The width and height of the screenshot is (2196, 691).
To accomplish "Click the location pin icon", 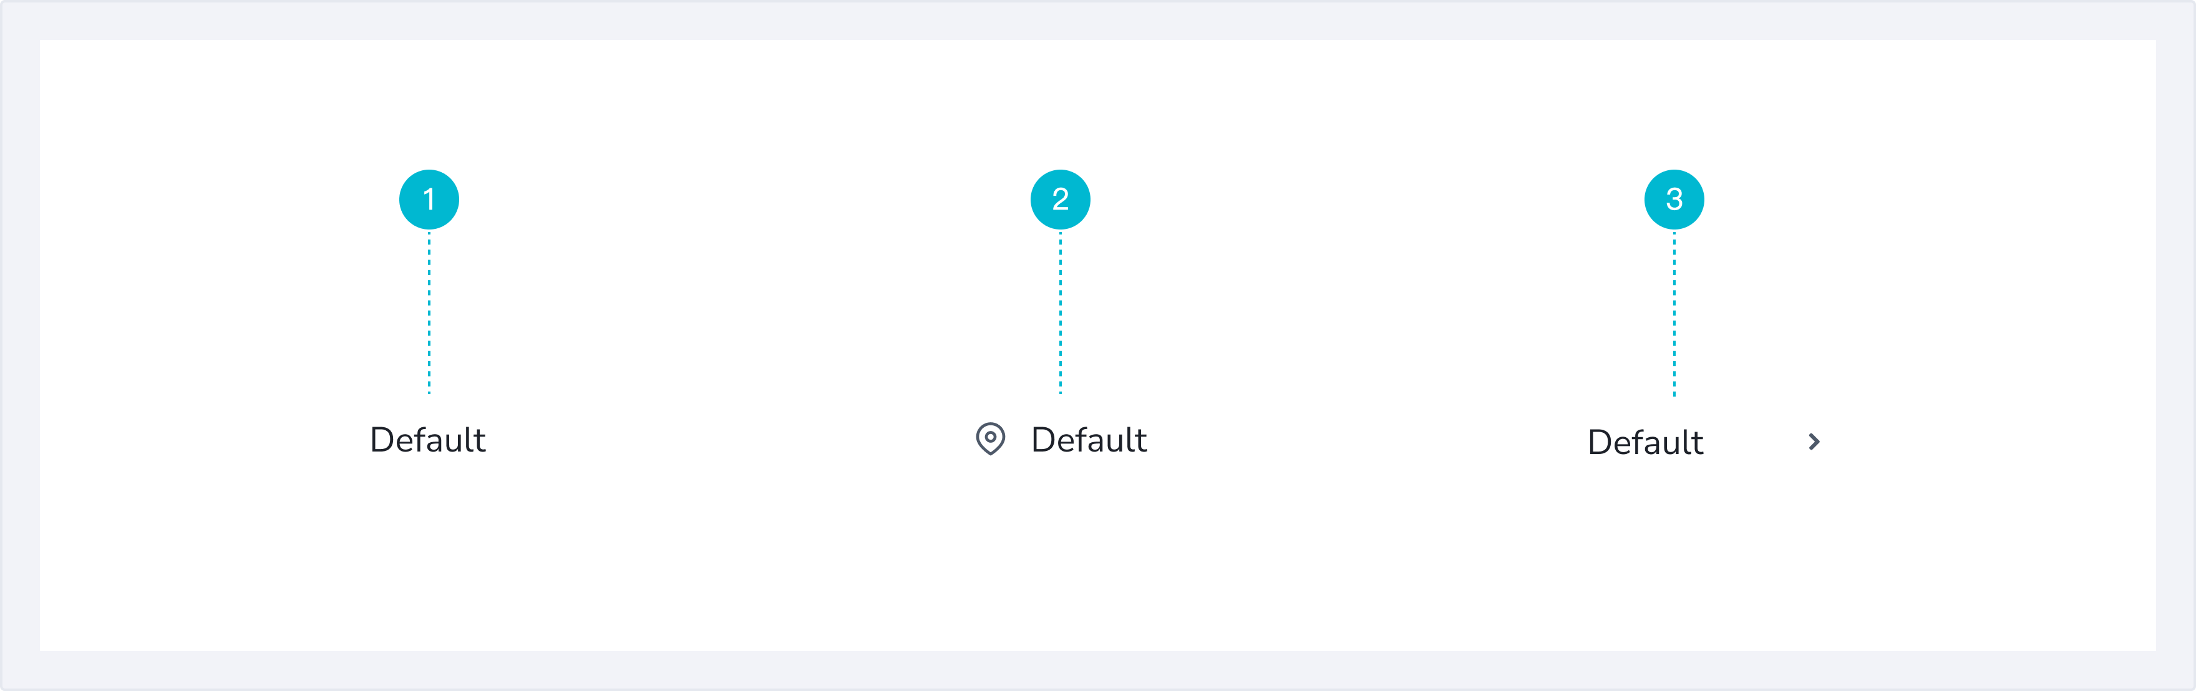I will click(989, 439).
